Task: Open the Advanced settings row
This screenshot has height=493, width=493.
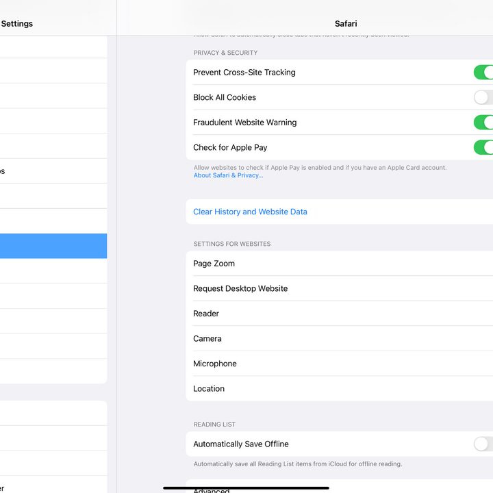Action: tap(340, 487)
